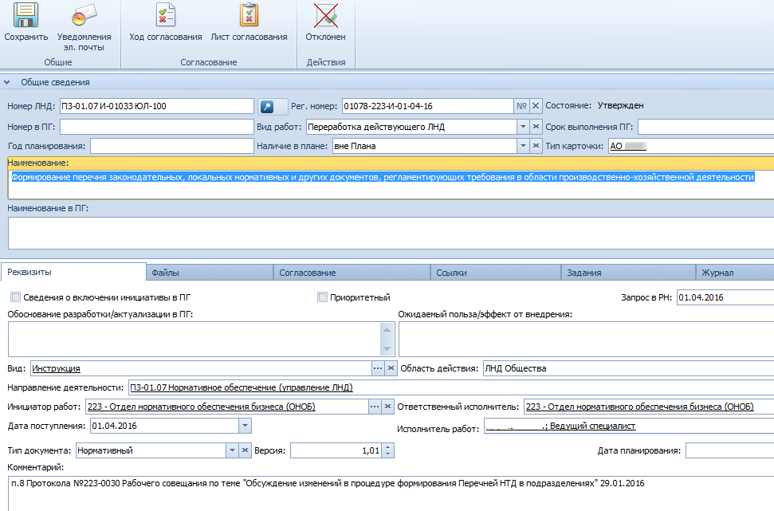Viewport: 774px width, 511px height.
Task: Click the Срок выполнения ПГ field
Action: (706, 127)
